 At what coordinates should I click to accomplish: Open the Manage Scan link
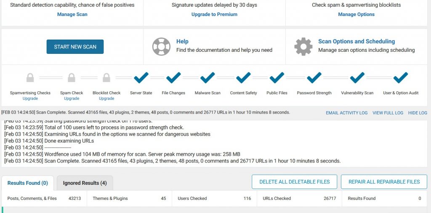click(x=72, y=14)
